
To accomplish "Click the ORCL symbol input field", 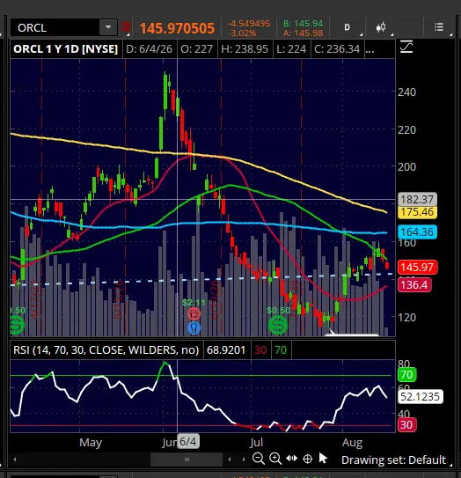I will (55, 28).
